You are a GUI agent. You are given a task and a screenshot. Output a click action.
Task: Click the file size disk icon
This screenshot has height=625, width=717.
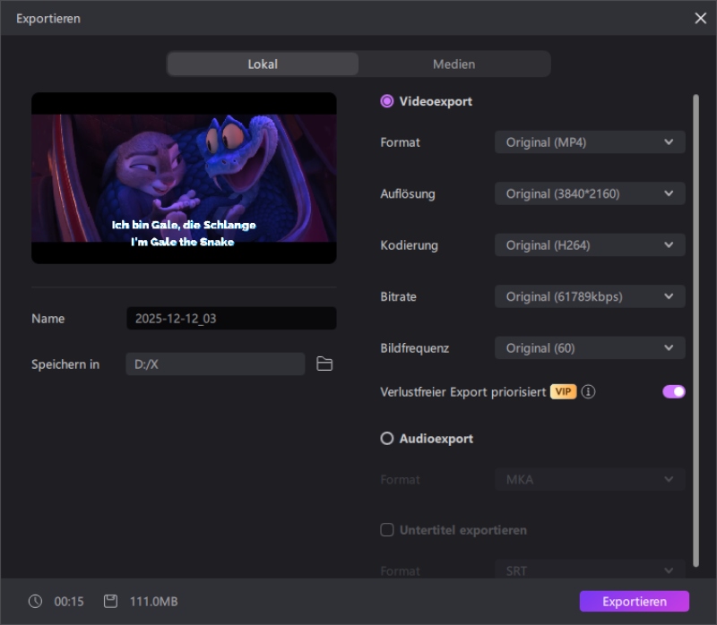pyautogui.click(x=110, y=602)
